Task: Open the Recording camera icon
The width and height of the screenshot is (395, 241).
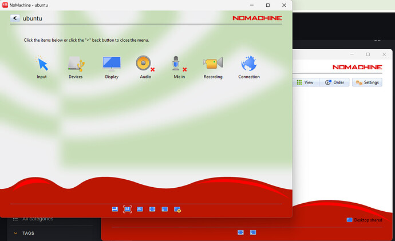Action: point(213,67)
